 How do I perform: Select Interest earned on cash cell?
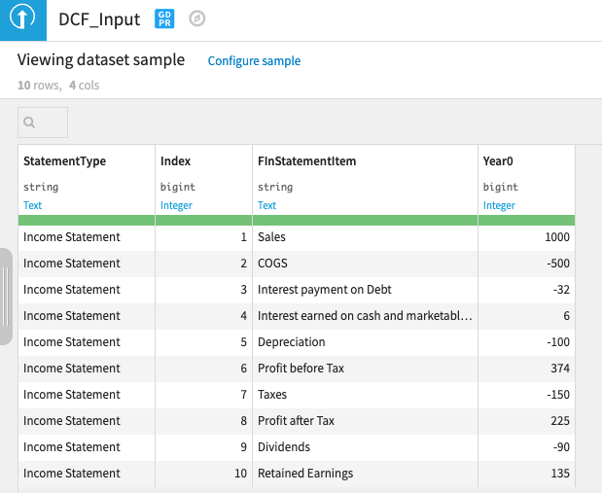point(365,316)
